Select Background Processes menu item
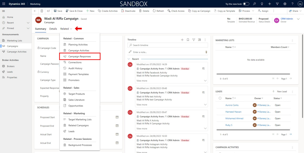 [x=80, y=145]
